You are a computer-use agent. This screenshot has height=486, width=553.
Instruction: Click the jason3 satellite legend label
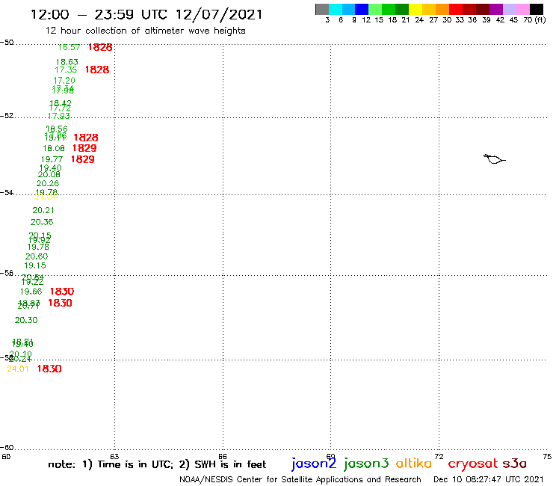click(366, 464)
